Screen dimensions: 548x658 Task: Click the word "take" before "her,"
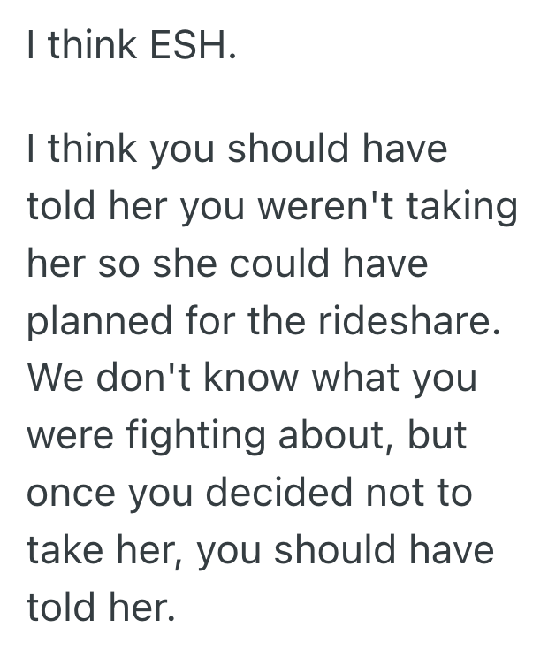[x=64, y=552]
